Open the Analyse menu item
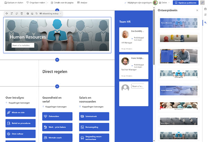The height and width of the screenshot is (142, 208). [x=81, y=2]
